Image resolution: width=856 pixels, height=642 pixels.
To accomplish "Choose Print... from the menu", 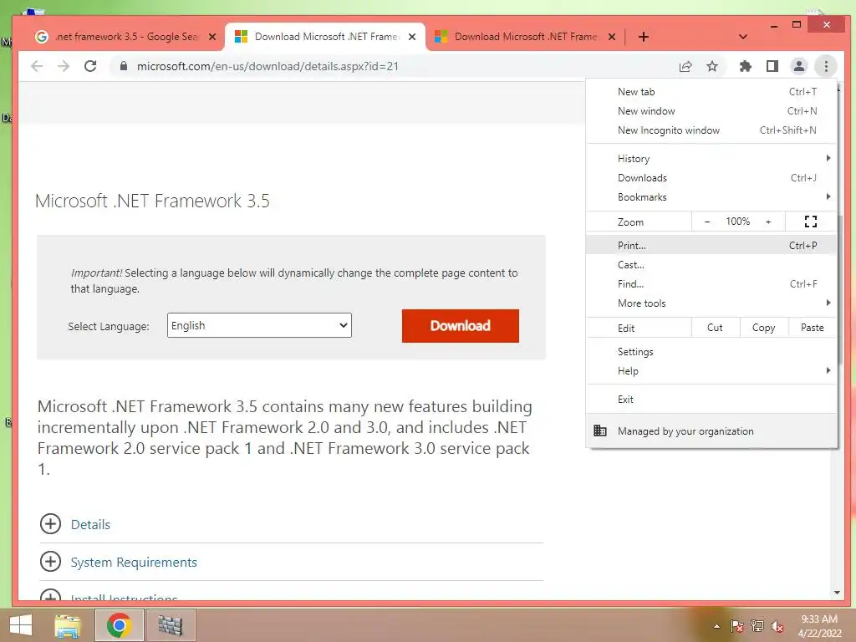I will pyautogui.click(x=711, y=246).
